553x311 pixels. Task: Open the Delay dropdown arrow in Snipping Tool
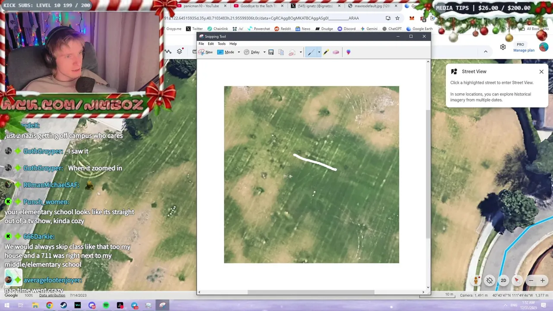(x=264, y=52)
